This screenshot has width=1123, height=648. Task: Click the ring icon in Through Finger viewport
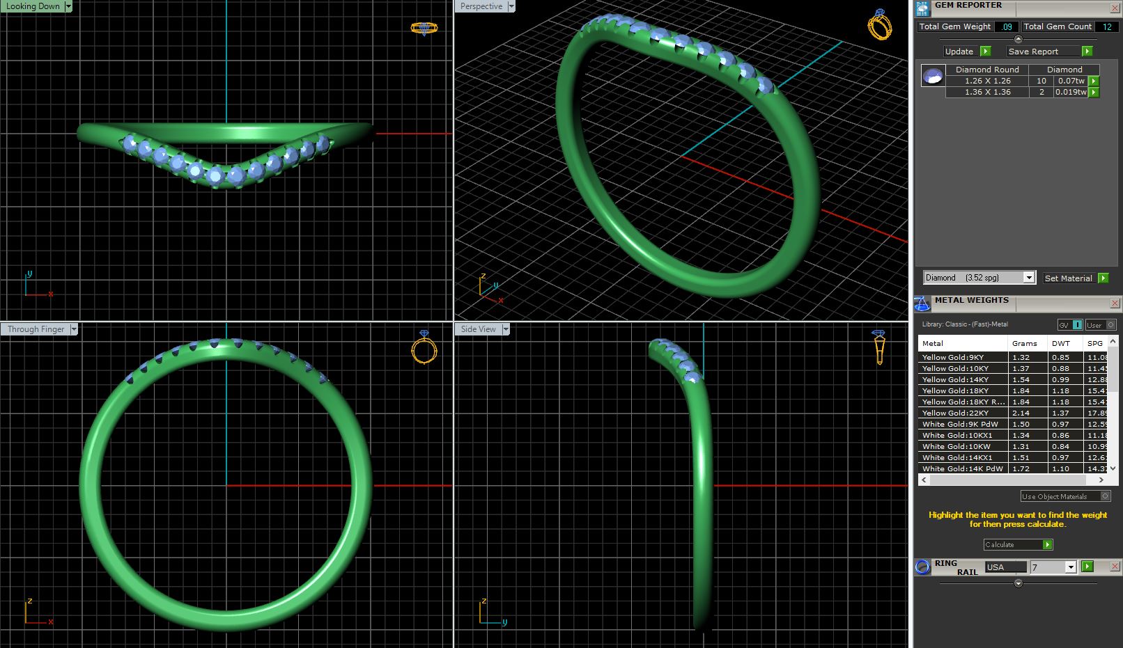(x=424, y=347)
